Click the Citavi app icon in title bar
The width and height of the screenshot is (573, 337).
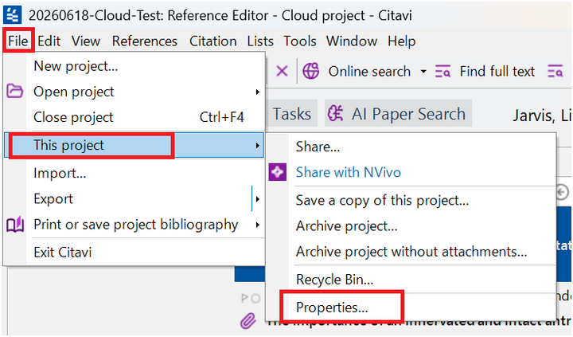13,15
